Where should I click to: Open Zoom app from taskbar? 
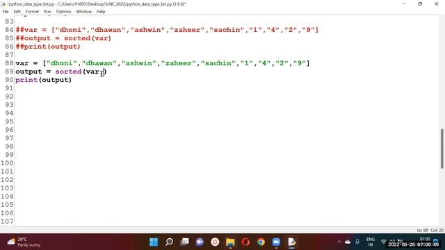276,242
